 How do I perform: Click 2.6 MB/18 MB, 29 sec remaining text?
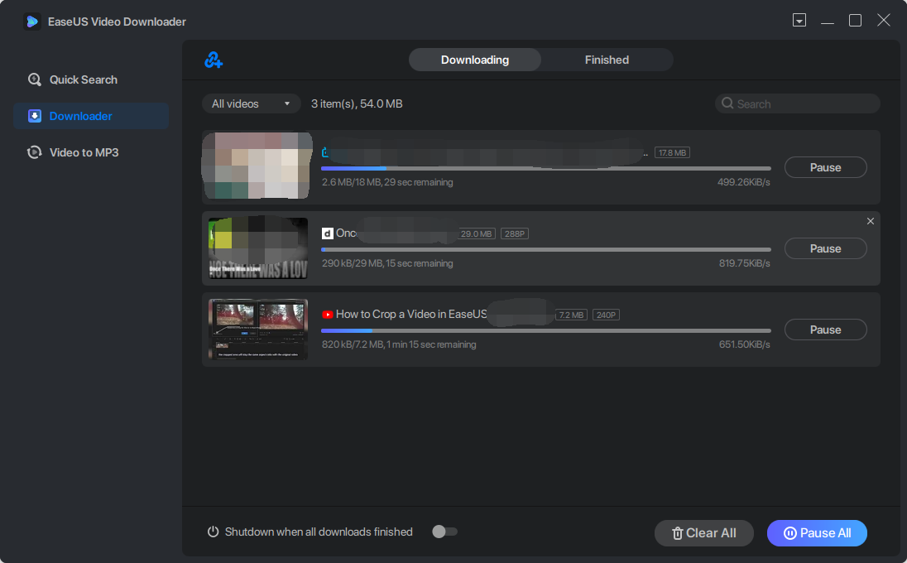pos(387,181)
